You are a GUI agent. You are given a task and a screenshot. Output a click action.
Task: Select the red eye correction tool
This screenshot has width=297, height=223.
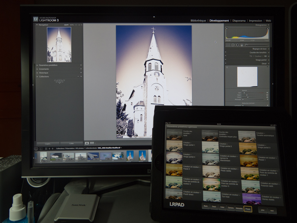tap(237, 45)
